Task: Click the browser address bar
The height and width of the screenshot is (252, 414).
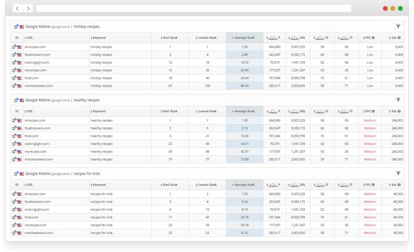Action: click(193, 8)
